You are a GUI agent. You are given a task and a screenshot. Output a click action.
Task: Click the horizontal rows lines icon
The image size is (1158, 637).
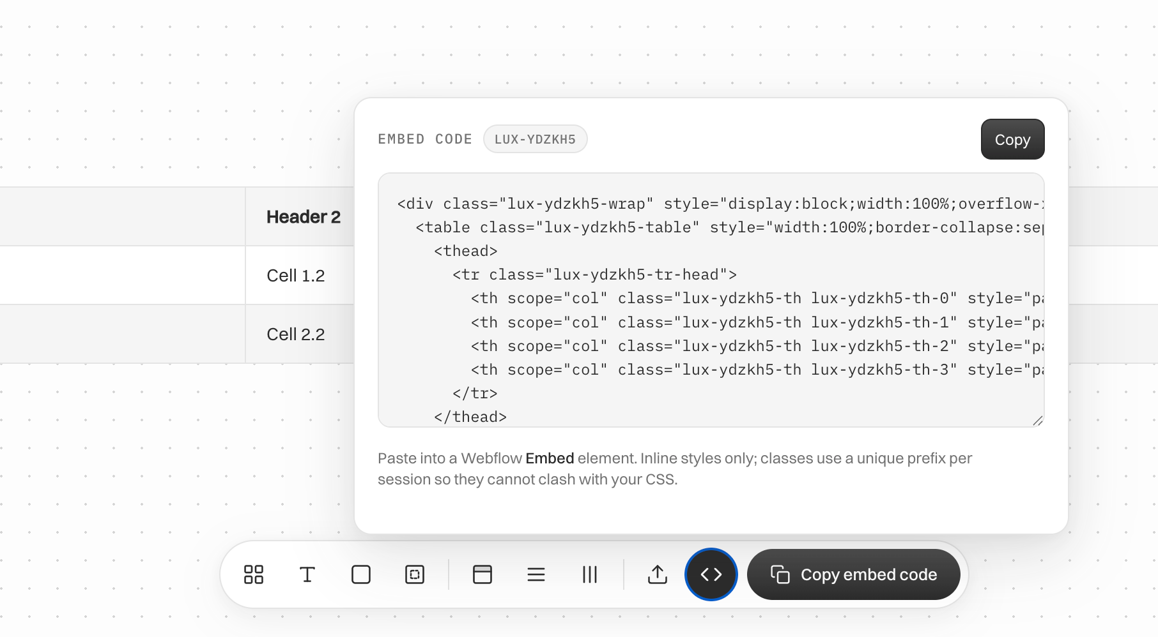tap(536, 574)
